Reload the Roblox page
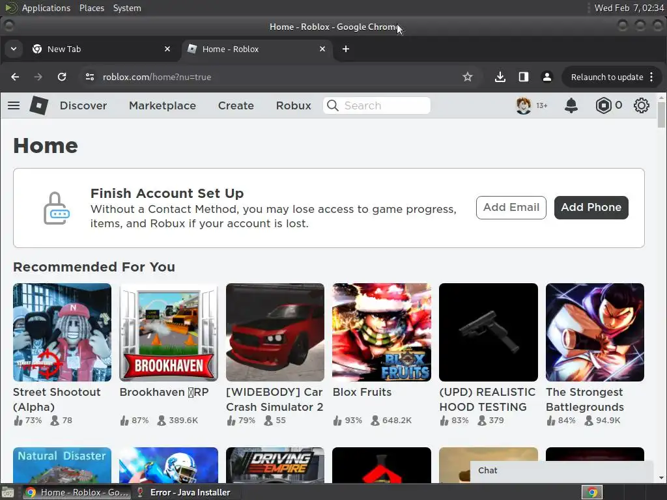This screenshot has height=500, width=667. (x=62, y=77)
